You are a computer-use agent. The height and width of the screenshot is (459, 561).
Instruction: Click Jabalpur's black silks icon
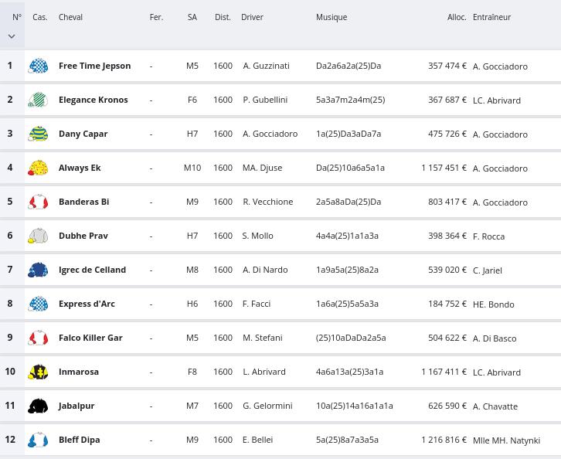tap(38, 406)
